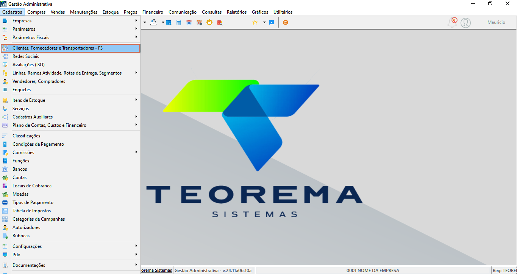This screenshot has height=274, width=517.
Task: Click the calendar 30 toolbar icon
Action: pos(189,22)
